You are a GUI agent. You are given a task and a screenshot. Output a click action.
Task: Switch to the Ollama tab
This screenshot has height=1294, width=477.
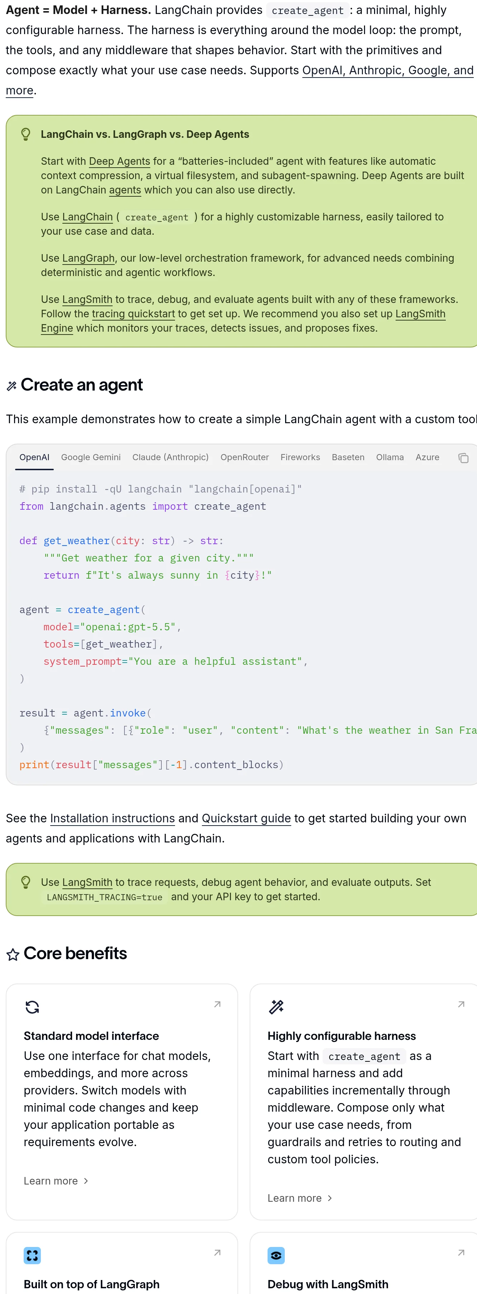point(389,457)
